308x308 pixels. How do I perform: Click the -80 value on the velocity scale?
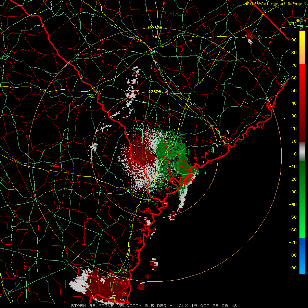pyautogui.click(x=293, y=255)
